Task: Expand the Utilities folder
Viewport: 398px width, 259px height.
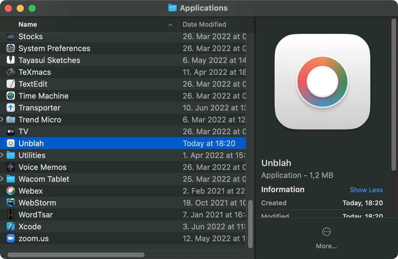Action: [2, 155]
